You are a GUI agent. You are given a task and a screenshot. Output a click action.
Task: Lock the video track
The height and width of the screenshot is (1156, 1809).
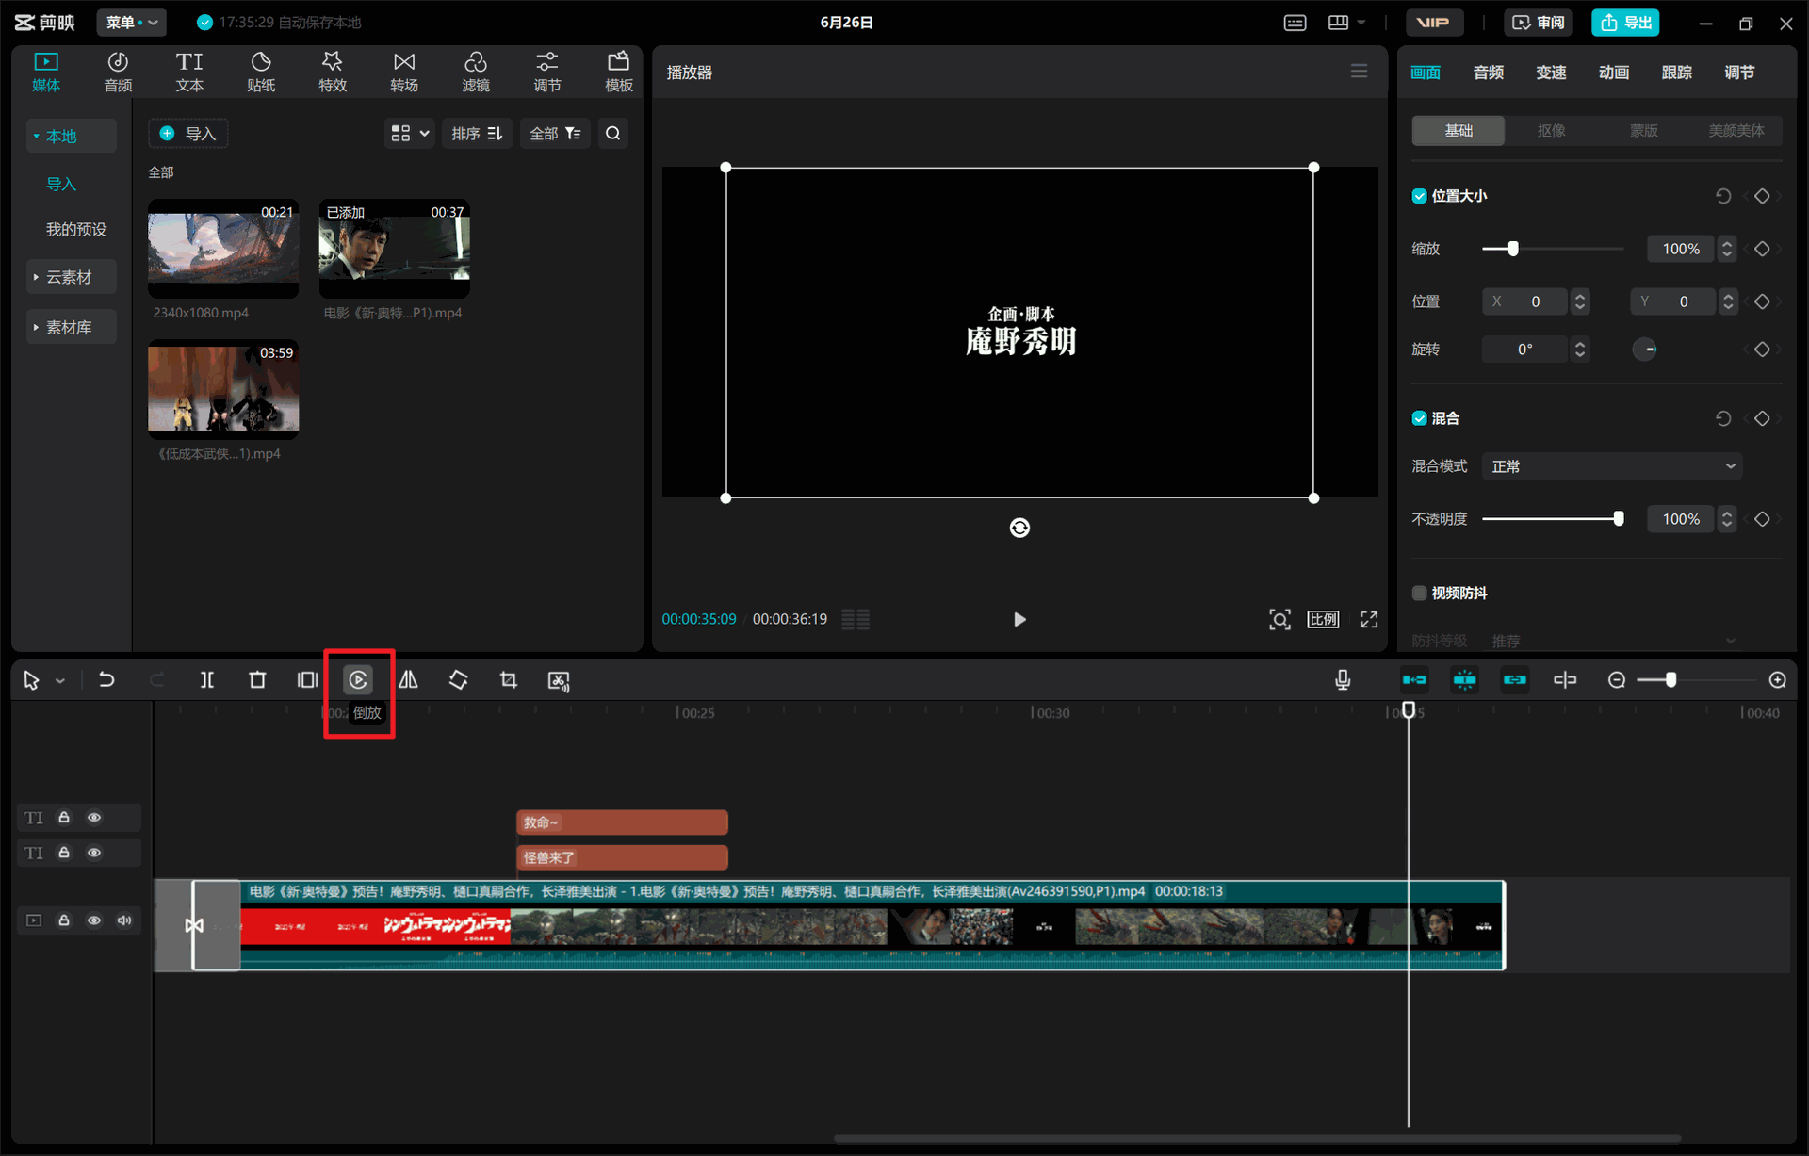click(64, 920)
